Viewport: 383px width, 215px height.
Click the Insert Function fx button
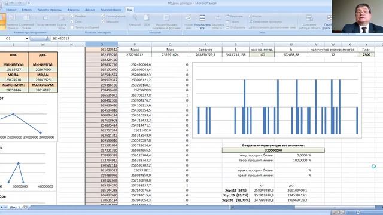[47, 38]
